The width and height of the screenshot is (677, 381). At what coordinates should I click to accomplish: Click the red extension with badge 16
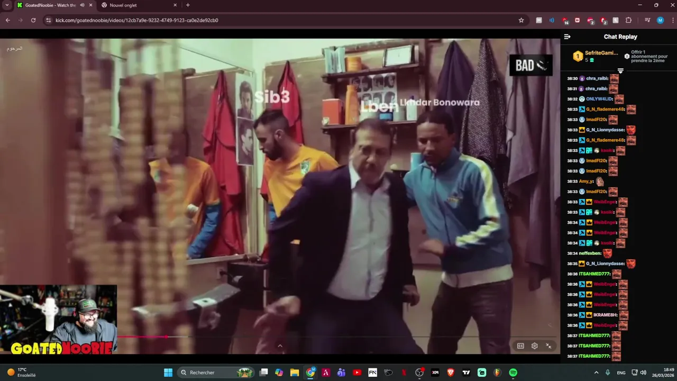coord(564,20)
